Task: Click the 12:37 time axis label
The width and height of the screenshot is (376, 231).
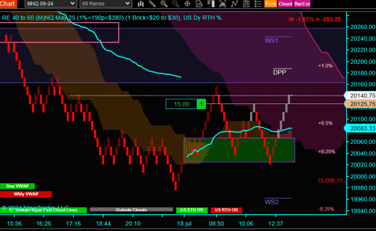Action: 276,224
